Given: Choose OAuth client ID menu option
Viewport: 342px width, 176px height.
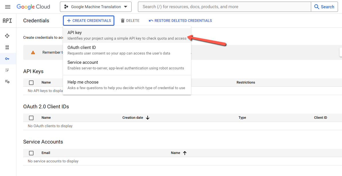Looking at the screenshot, I should click(x=127, y=50).
